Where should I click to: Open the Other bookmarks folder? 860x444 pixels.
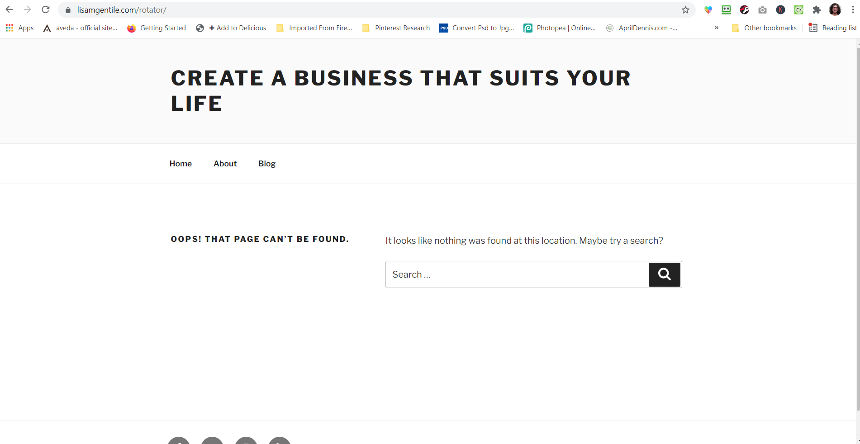pyautogui.click(x=764, y=28)
